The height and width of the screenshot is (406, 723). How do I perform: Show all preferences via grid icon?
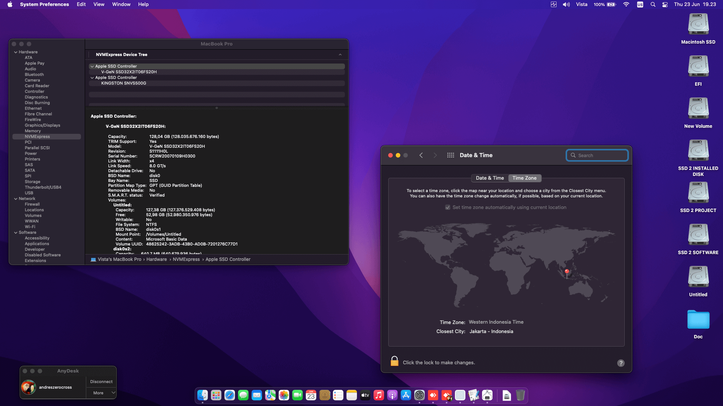[450, 155]
